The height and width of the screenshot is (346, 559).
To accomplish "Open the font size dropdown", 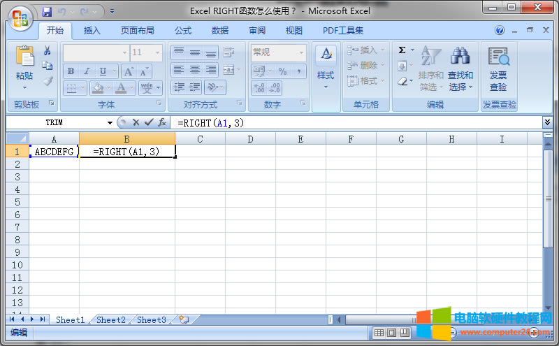I will point(158,52).
